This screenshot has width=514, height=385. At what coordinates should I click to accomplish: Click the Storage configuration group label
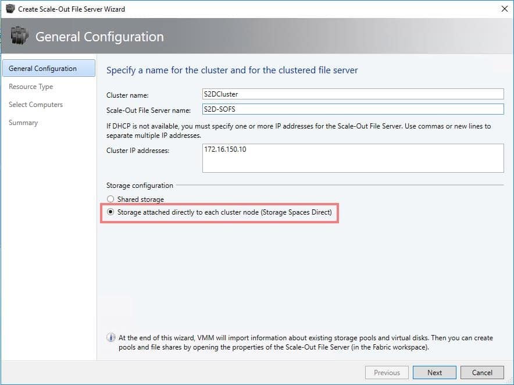[x=140, y=186]
